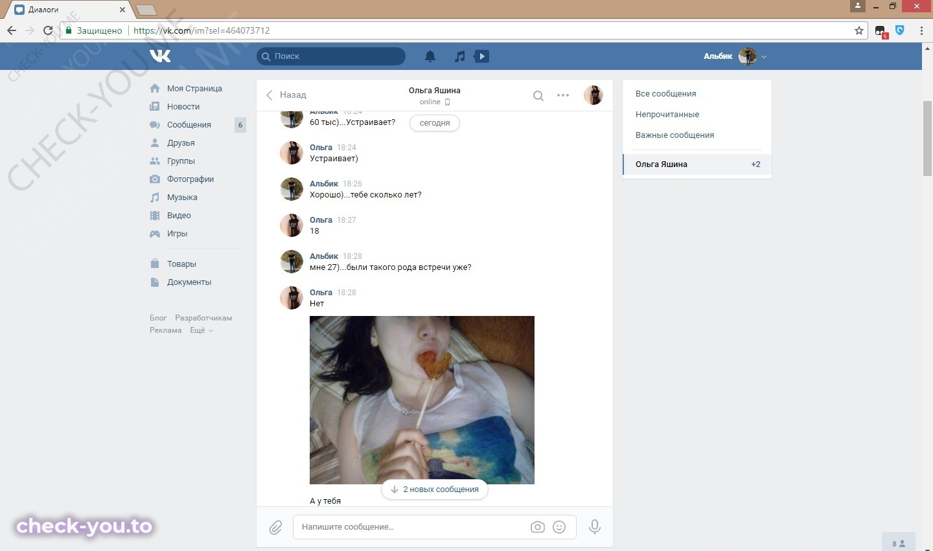Open the notifications bell
This screenshot has height=551, width=933.
pyautogui.click(x=430, y=56)
